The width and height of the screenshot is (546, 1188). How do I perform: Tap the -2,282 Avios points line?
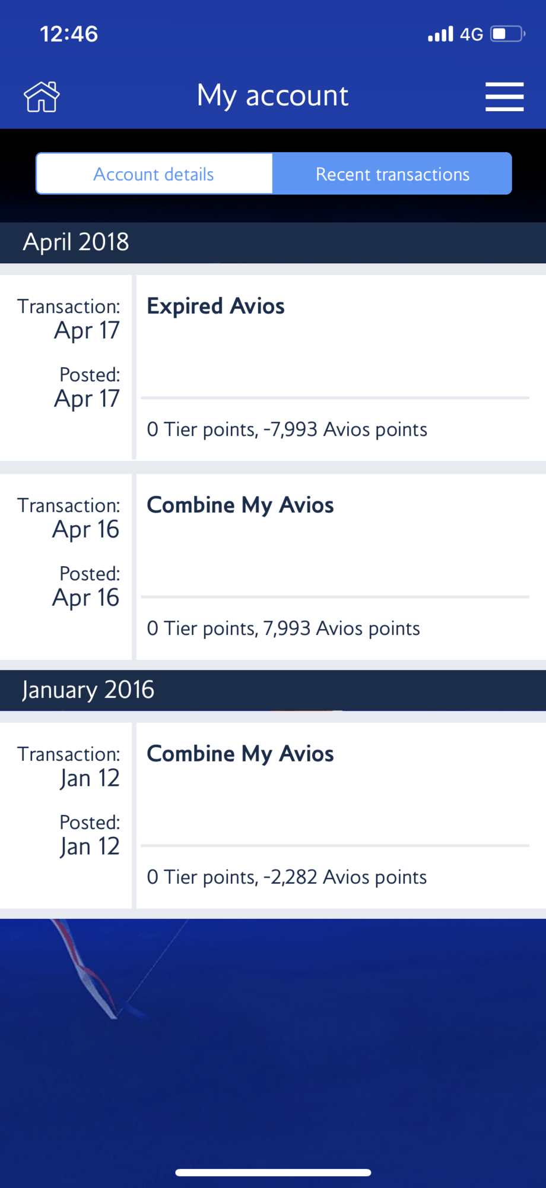pyautogui.click(x=287, y=877)
